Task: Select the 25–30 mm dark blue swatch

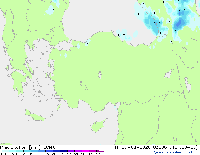Action: (63, 151)
